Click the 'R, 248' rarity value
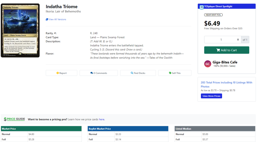This screenshot has width=257, height=142. click(x=94, y=33)
